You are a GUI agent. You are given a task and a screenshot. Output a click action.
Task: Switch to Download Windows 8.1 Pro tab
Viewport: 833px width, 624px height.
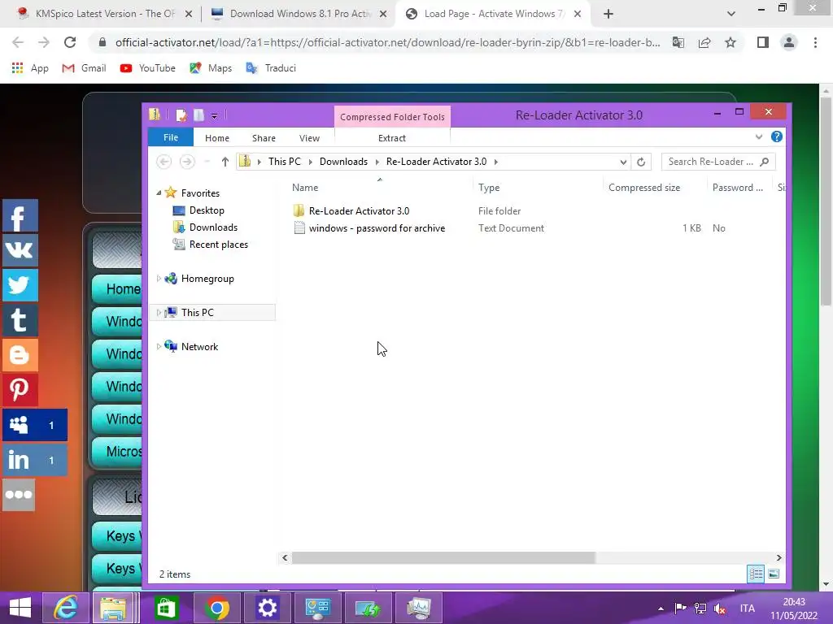299,14
